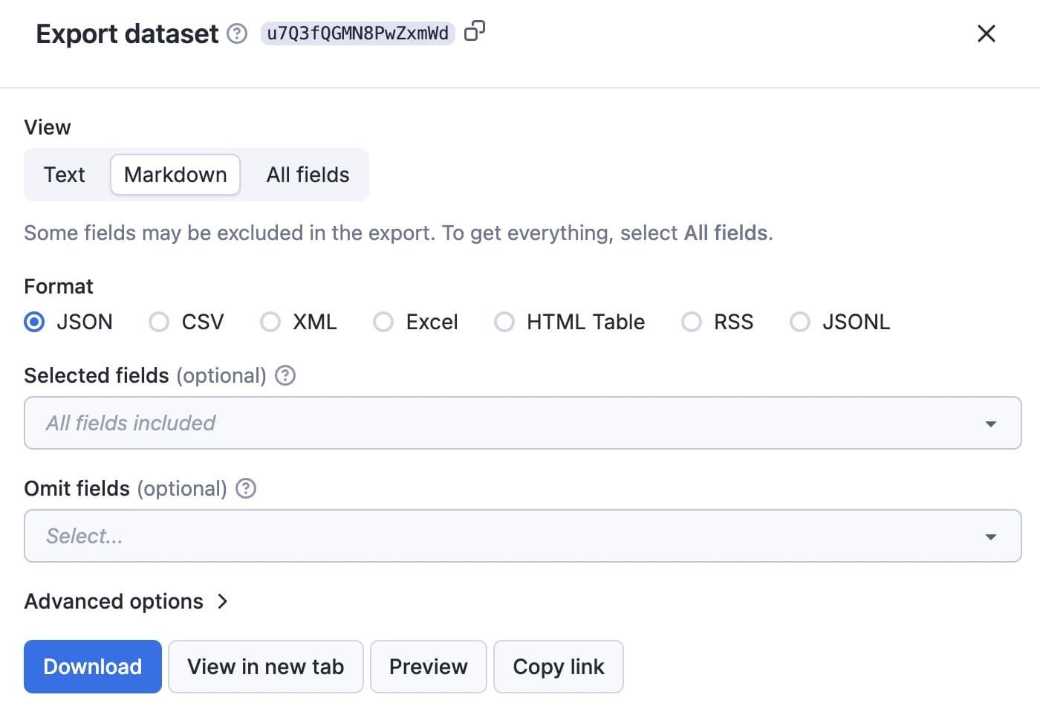
Task: Close the Export dataset dialog
Action: 986,33
